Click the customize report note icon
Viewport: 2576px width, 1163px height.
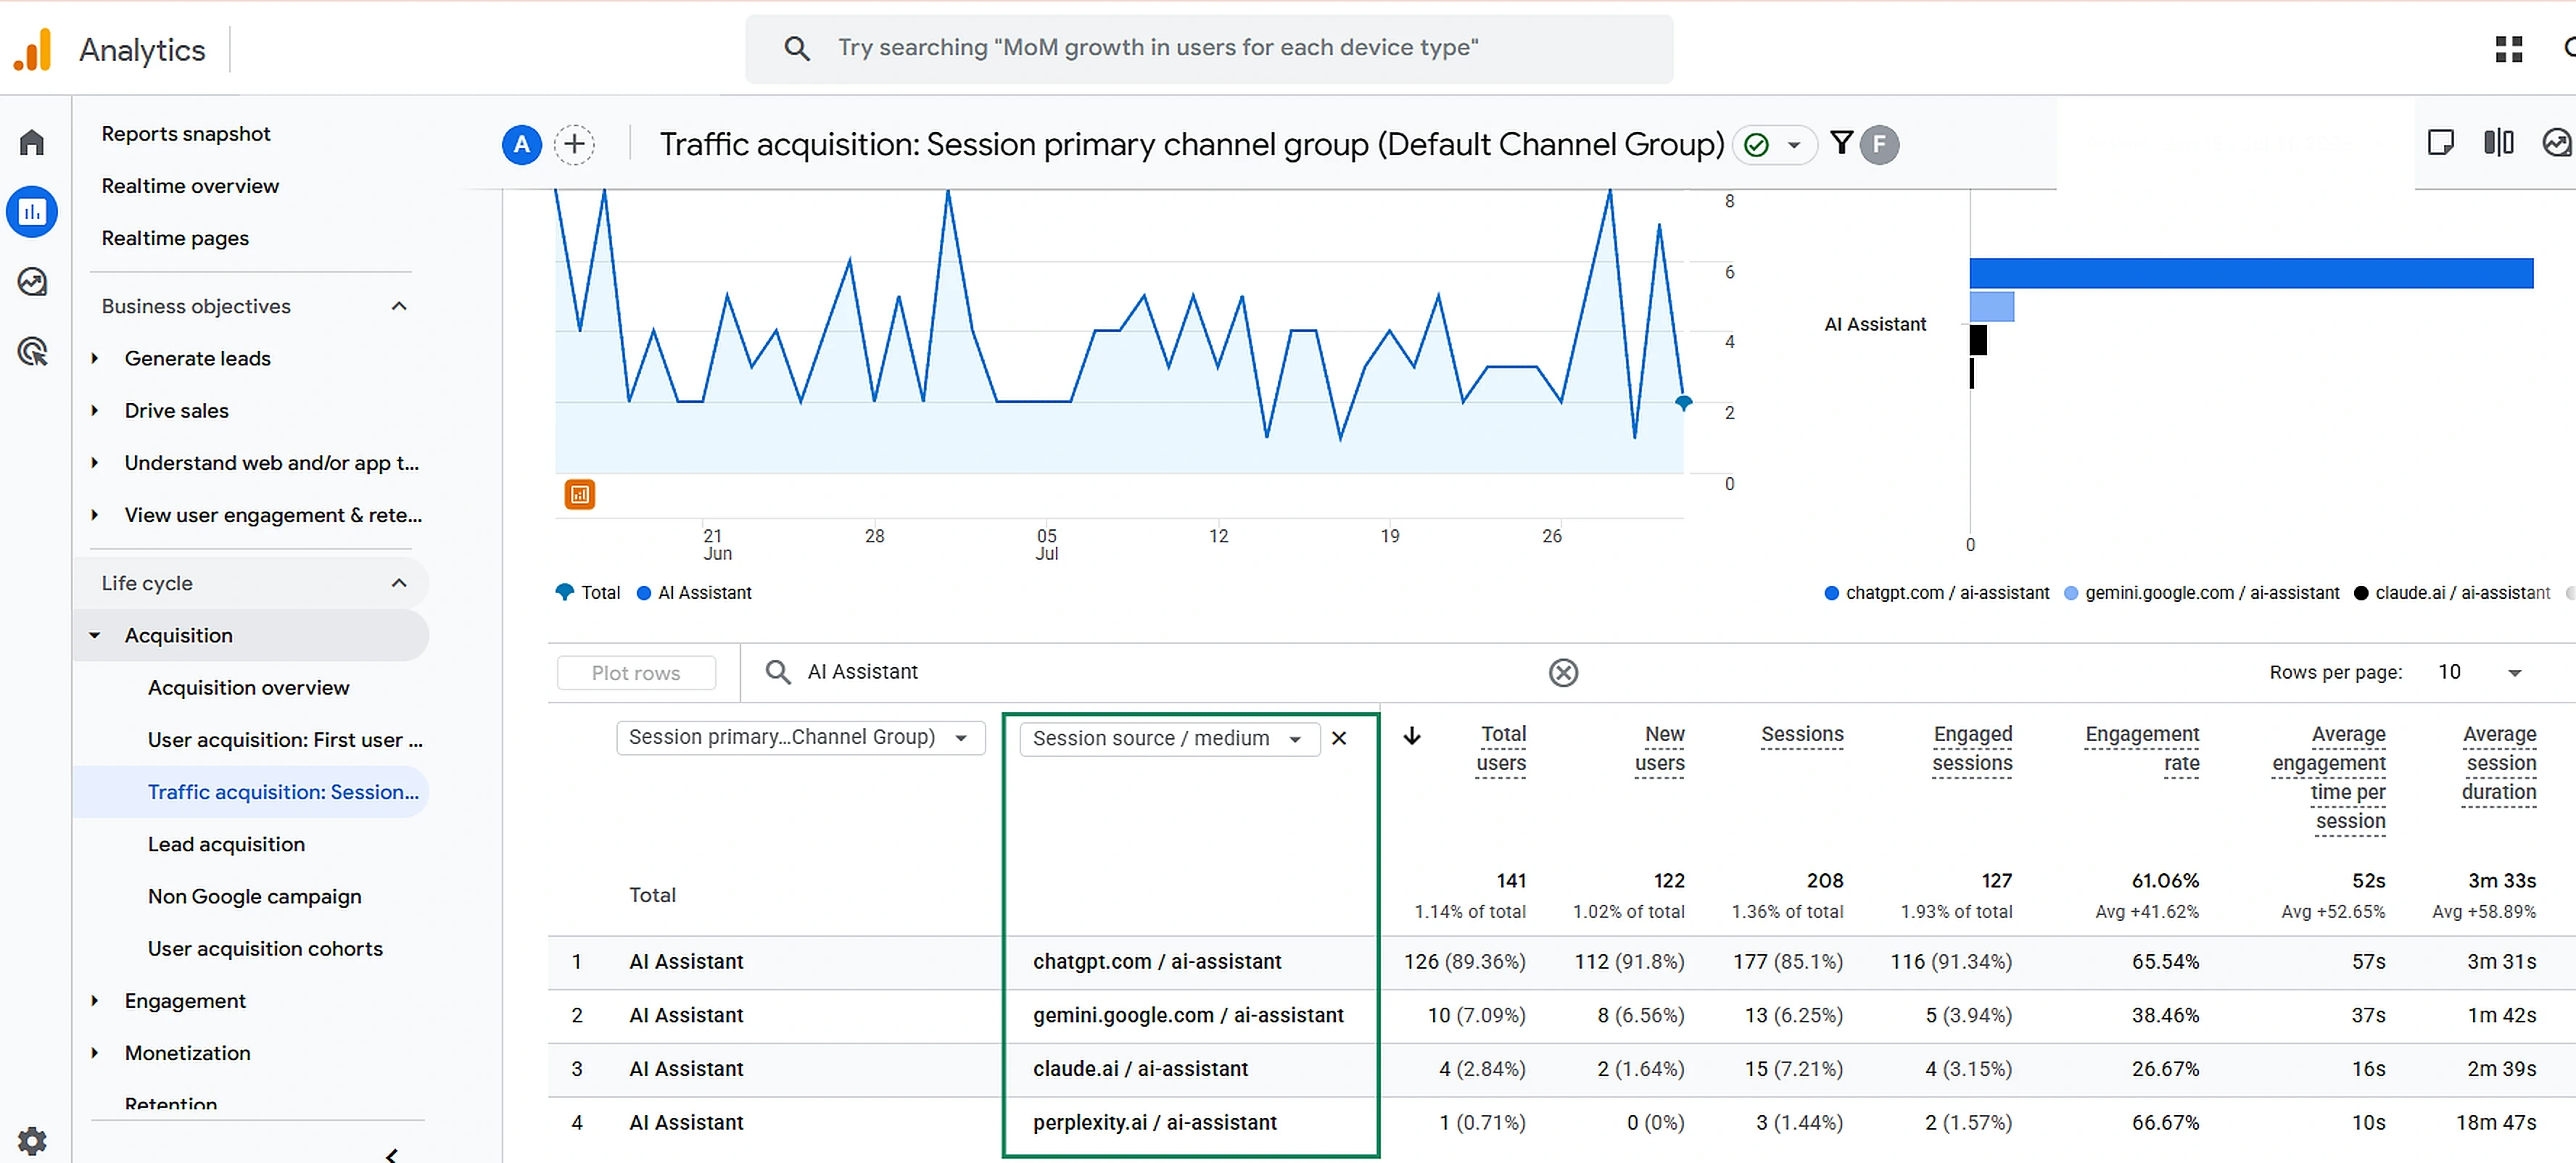2441,143
